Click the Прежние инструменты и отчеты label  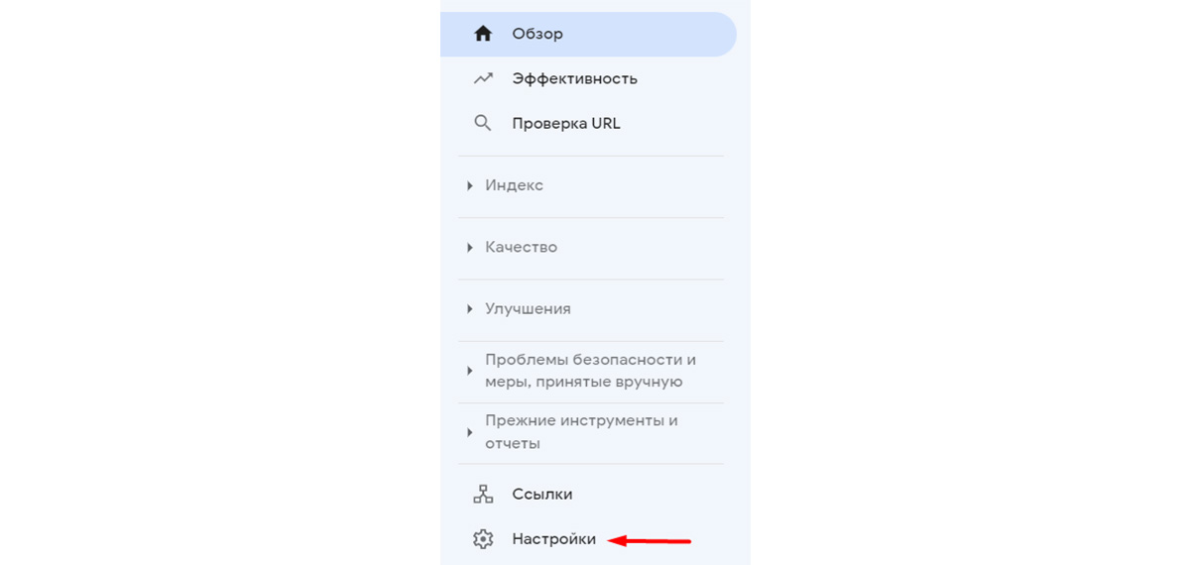pyautogui.click(x=581, y=432)
